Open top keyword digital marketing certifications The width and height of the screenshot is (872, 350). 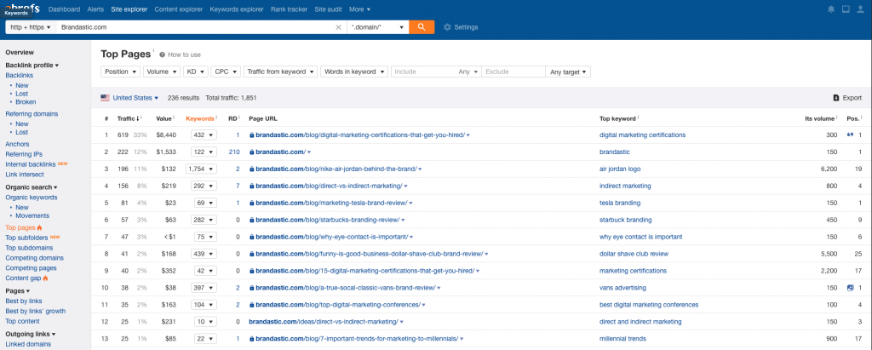[x=642, y=135]
